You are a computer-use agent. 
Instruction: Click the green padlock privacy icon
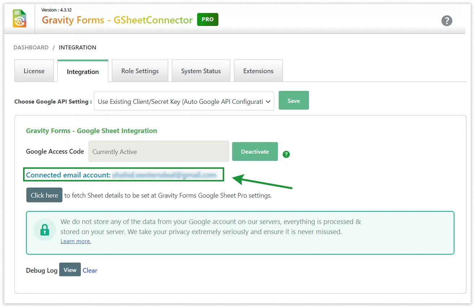click(45, 230)
